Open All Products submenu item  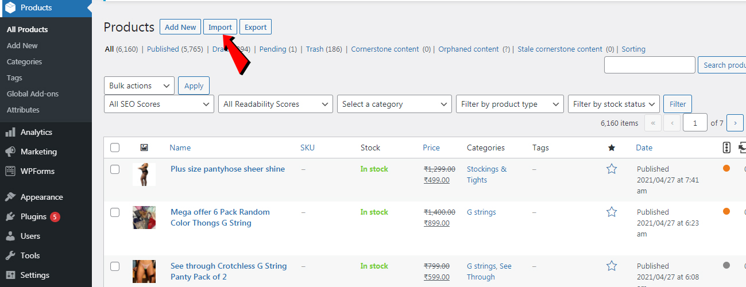pos(28,29)
